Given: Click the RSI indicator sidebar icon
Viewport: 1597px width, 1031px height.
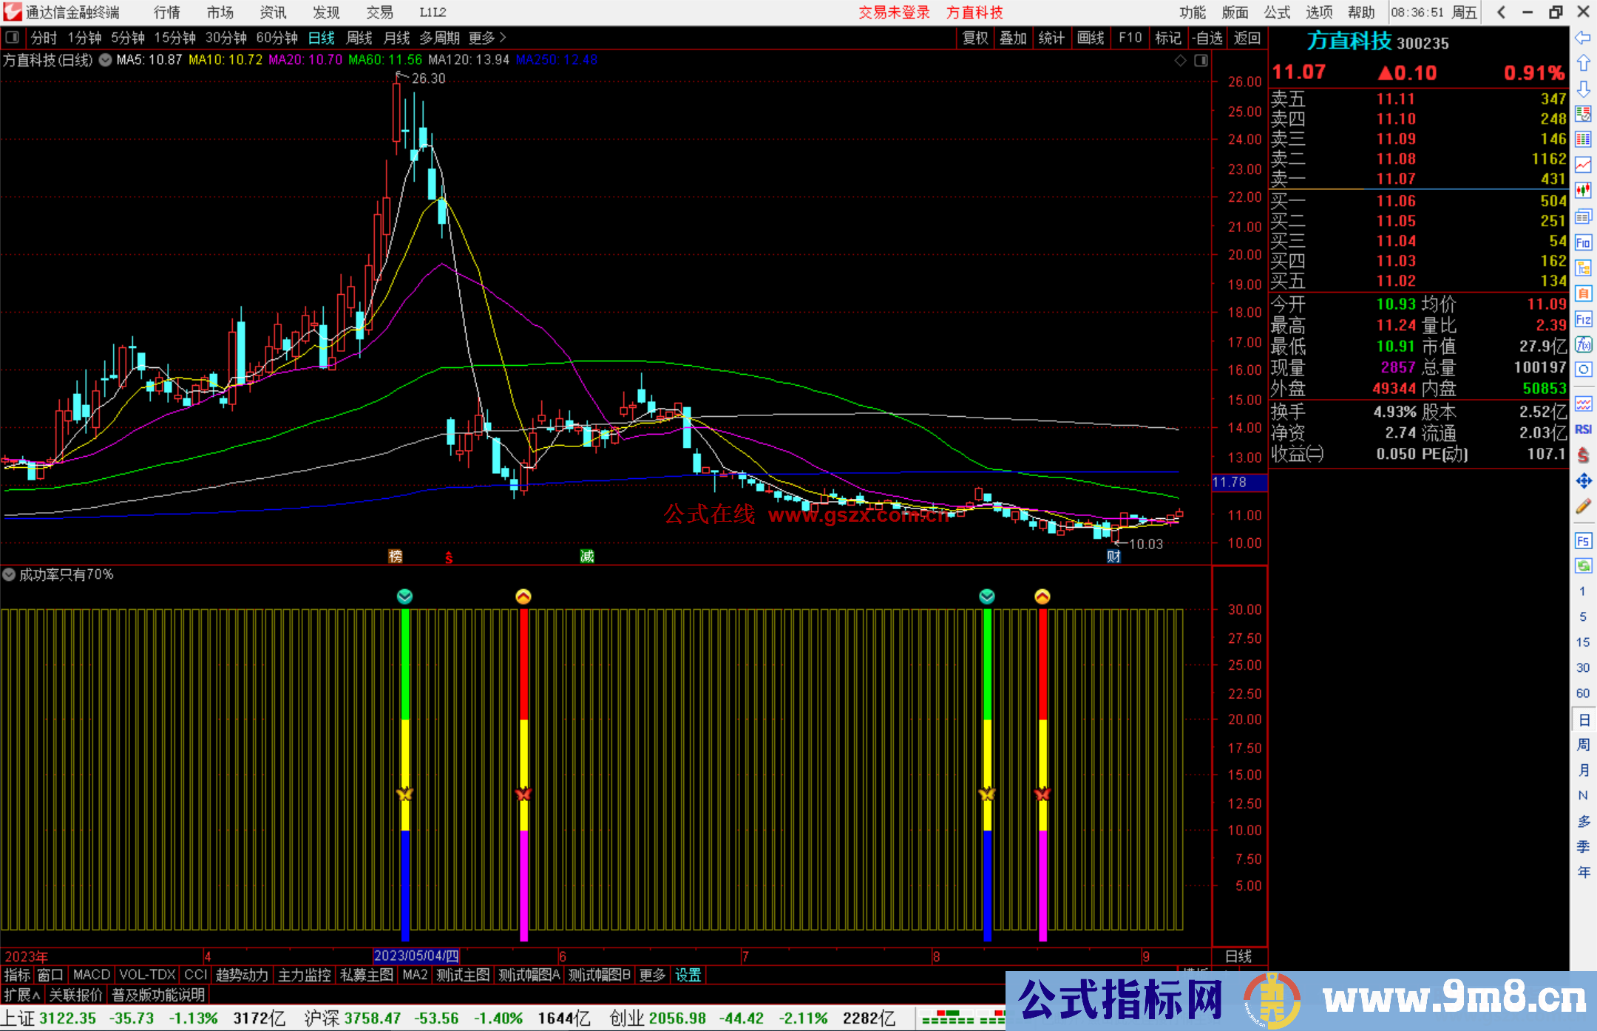Looking at the screenshot, I should 1582,429.
